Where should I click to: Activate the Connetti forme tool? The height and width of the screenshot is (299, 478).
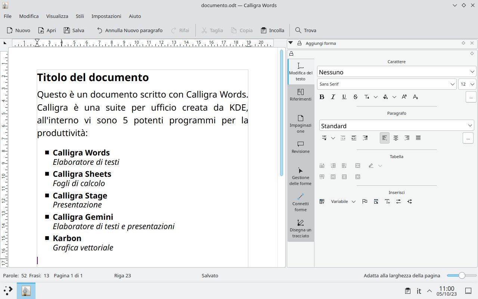coord(300,202)
